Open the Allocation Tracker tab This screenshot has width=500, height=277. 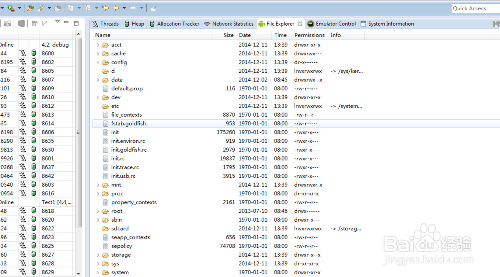click(x=174, y=24)
